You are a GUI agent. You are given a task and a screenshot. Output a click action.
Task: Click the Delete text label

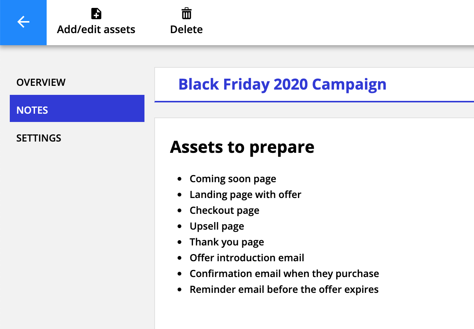point(187,29)
